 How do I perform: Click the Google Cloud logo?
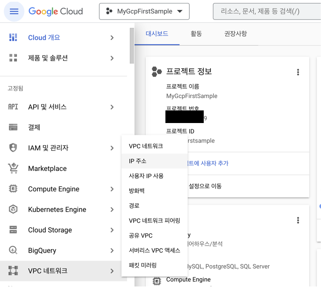pos(56,12)
